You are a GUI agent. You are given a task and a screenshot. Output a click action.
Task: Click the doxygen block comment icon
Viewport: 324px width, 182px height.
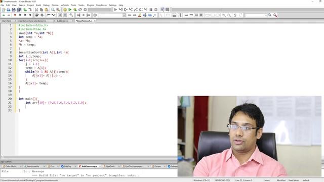click(x=49, y=15)
